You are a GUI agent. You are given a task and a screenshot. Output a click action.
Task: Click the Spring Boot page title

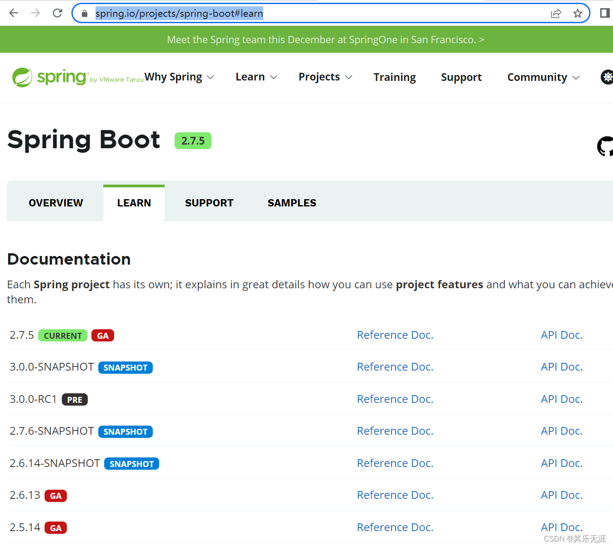(x=84, y=140)
